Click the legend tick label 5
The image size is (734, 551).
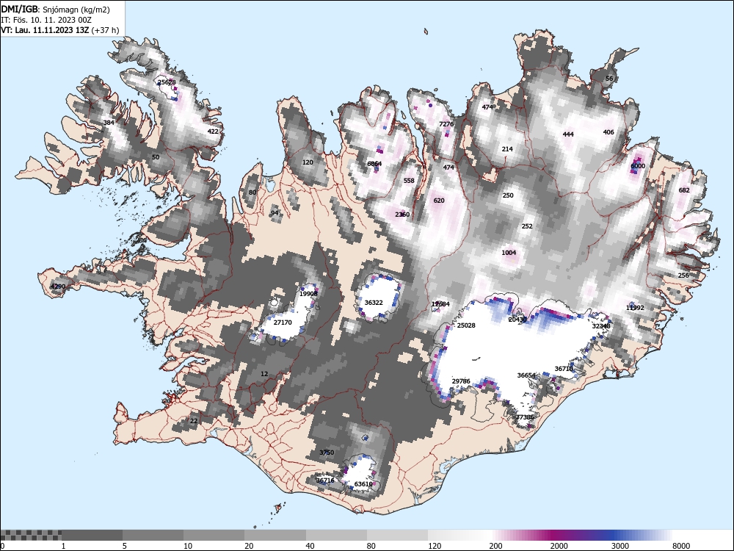(x=125, y=546)
